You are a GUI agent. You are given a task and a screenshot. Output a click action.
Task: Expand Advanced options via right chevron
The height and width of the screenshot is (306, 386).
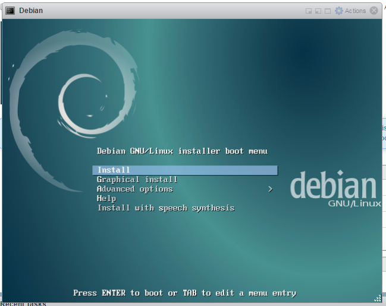click(x=270, y=189)
